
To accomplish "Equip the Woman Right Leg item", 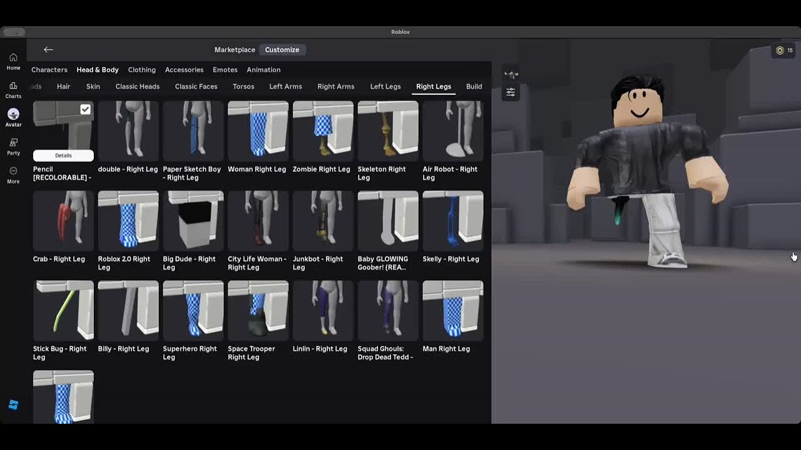I will coord(258,131).
